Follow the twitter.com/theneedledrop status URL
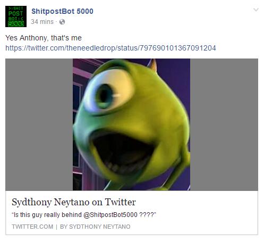The height and width of the screenshot is (242, 264). pos(110,48)
